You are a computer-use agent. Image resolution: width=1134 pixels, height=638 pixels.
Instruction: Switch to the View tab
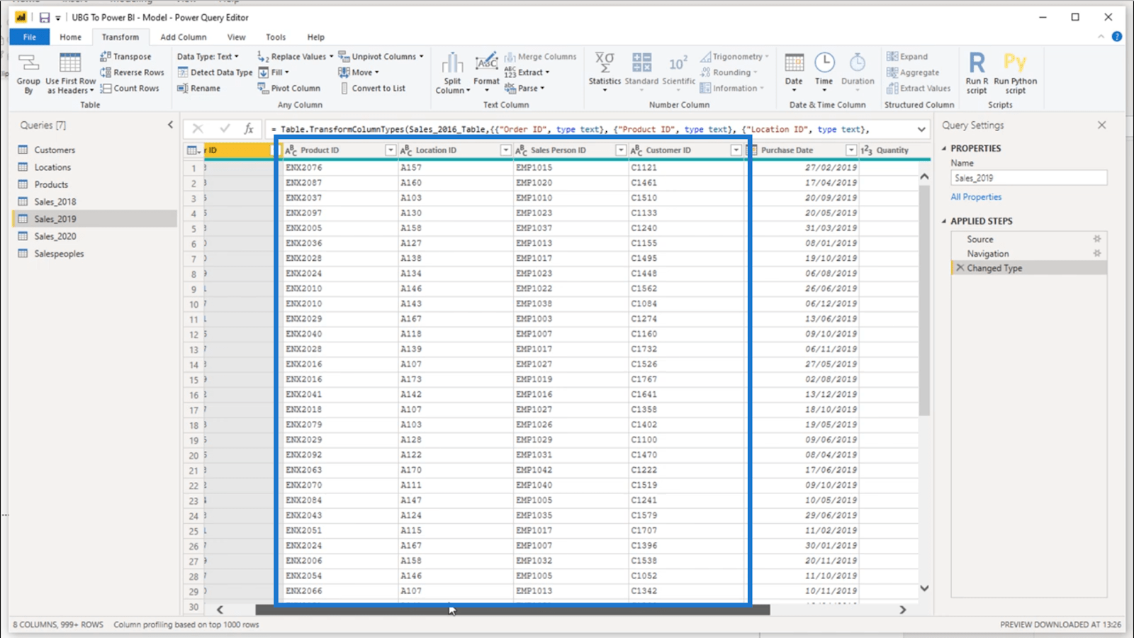(x=236, y=37)
